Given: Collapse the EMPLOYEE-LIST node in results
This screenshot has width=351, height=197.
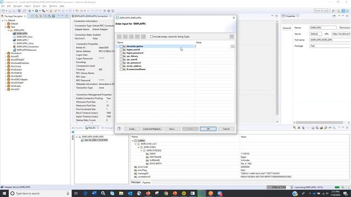Looking at the screenshot, I should tap(135, 144).
